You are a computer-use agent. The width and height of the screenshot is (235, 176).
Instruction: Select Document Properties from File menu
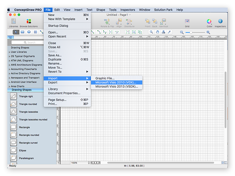coord(64,93)
